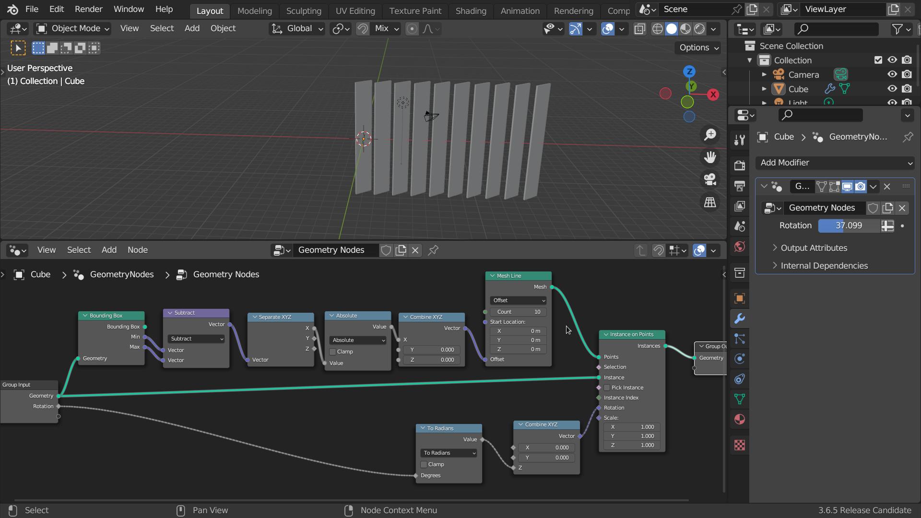This screenshot has width=921, height=518.
Task: Open the Node menu in the node editor
Action: tap(138, 250)
